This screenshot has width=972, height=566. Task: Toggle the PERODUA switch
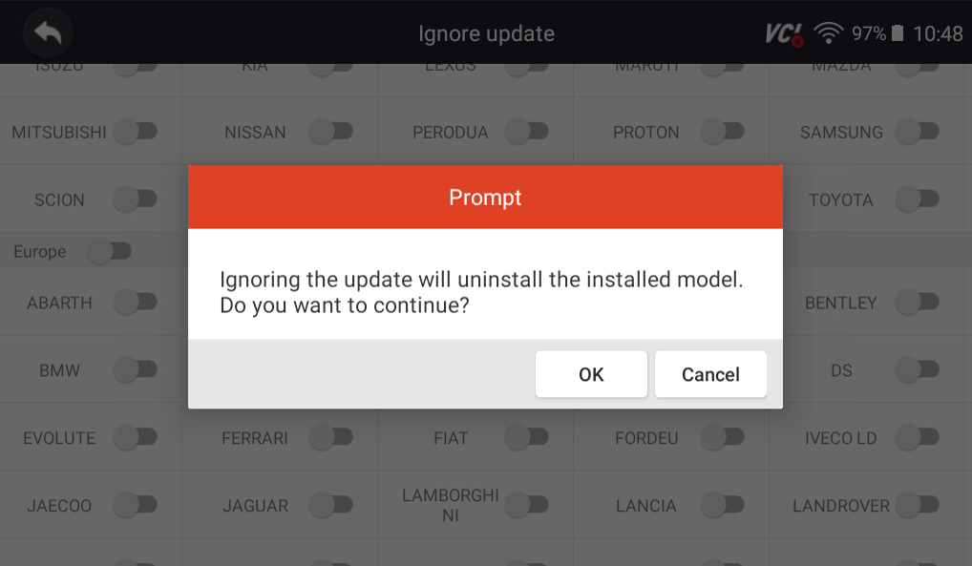pyautogui.click(x=527, y=131)
